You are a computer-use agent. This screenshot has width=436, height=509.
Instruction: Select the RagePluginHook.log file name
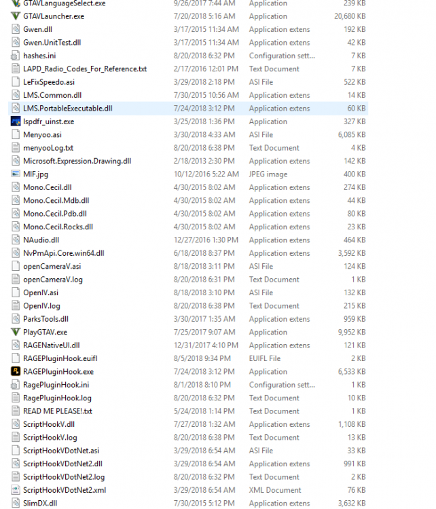(x=57, y=398)
